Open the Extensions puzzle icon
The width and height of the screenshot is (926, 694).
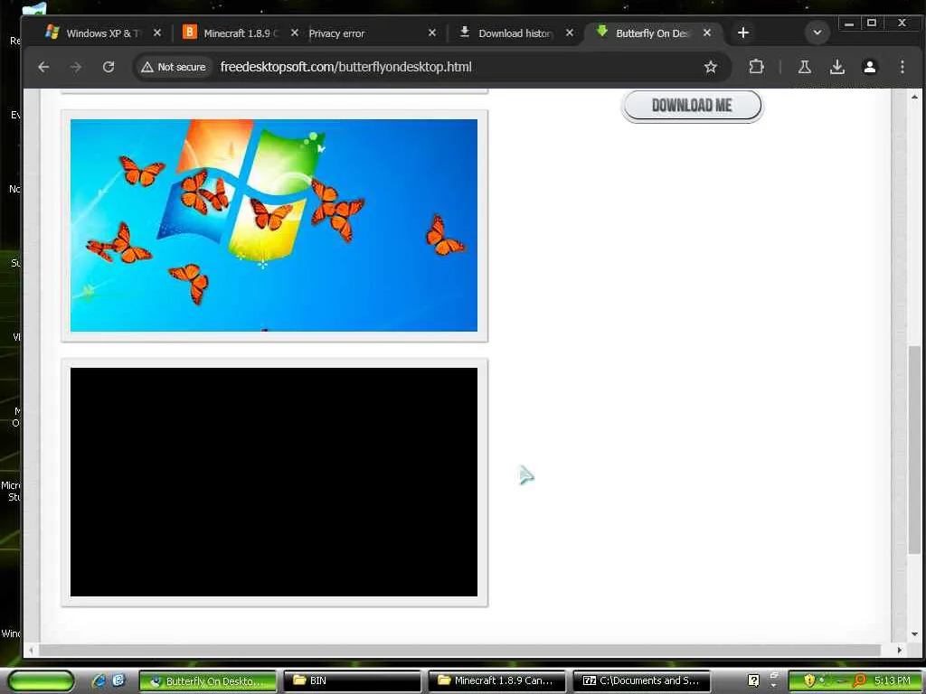click(x=757, y=67)
